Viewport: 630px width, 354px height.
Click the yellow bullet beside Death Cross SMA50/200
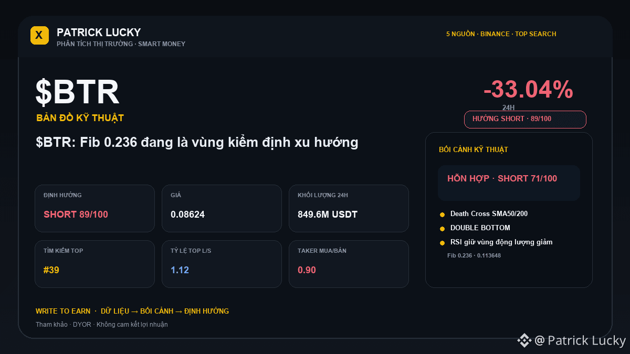click(442, 214)
